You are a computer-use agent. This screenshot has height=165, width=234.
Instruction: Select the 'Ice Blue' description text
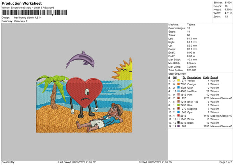[192, 91]
